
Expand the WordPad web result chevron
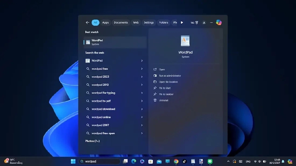(x=142, y=61)
